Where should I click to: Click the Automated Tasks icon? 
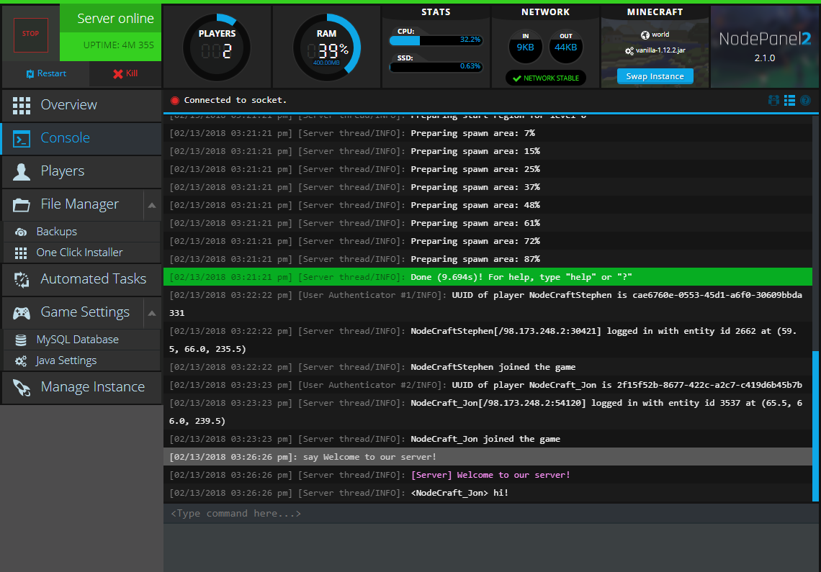(x=22, y=279)
